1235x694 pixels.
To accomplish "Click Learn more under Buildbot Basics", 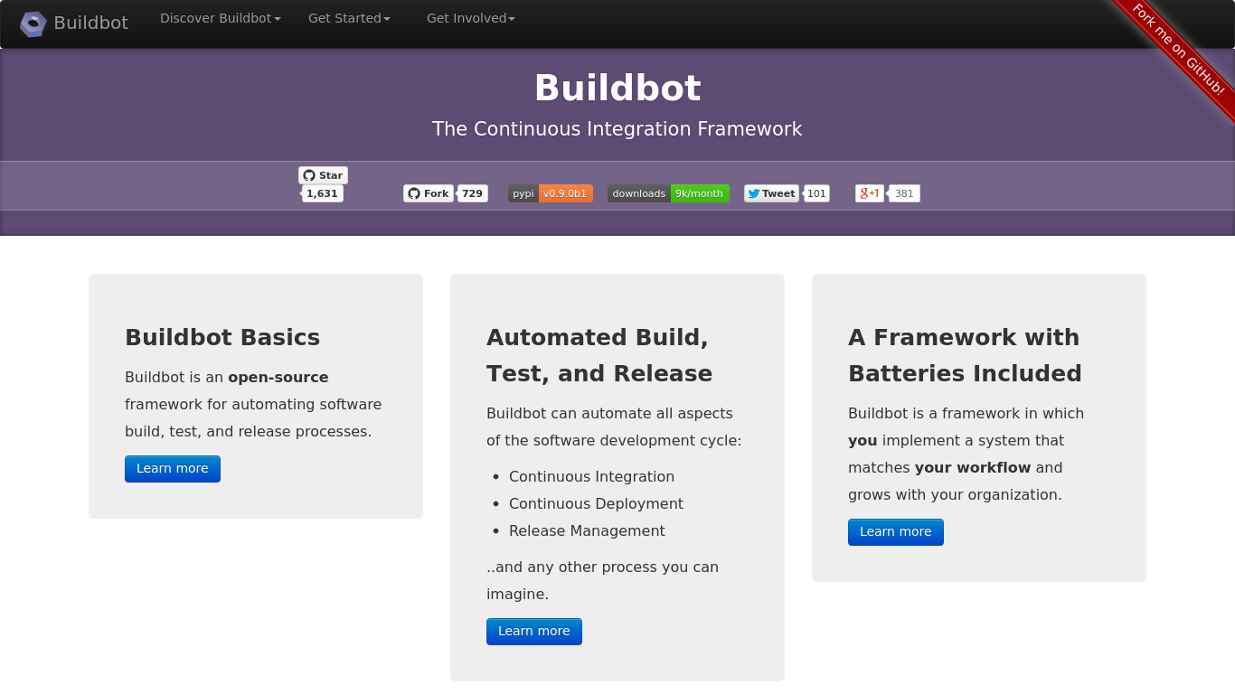I will (172, 468).
